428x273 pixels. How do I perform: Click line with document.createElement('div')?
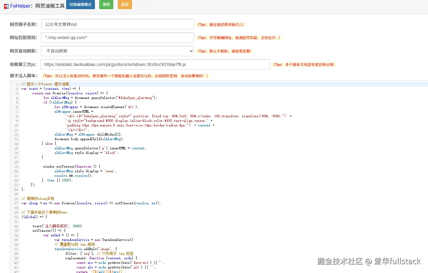click(x=96, y=107)
